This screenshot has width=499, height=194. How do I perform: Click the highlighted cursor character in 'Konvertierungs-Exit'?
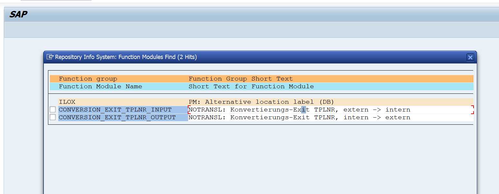tap(303, 110)
